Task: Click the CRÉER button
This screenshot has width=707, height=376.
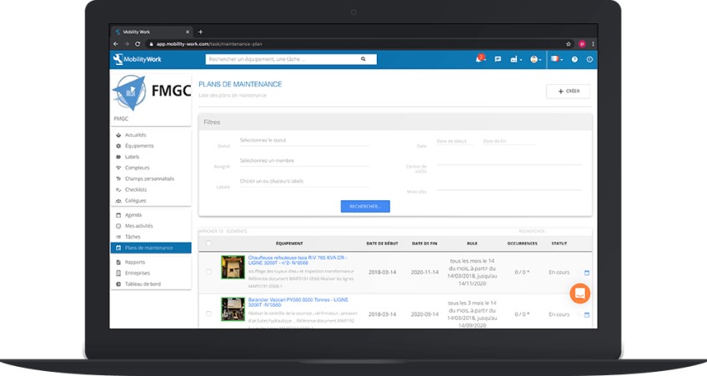Action: [568, 91]
